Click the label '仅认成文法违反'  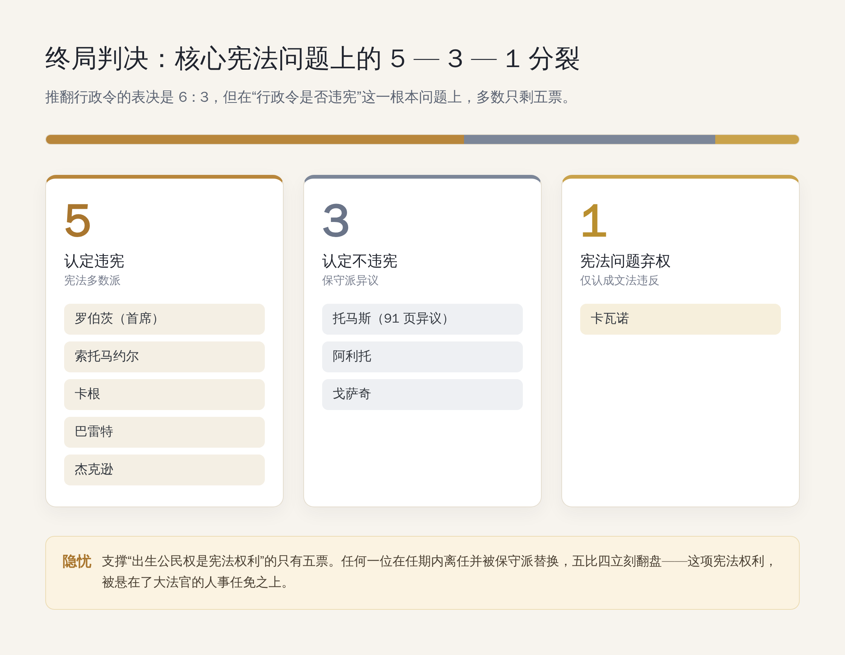(619, 280)
